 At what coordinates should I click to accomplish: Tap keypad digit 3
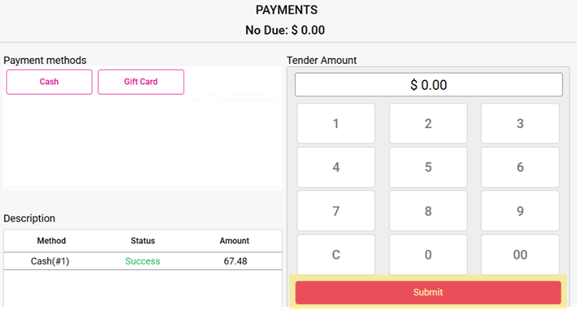pos(520,124)
